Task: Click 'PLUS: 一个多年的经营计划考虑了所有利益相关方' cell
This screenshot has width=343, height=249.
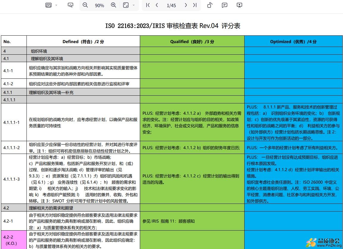Action: point(293,147)
